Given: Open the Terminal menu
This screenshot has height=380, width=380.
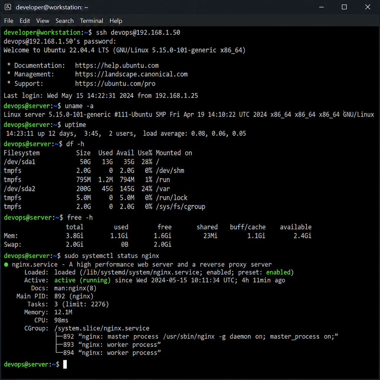Looking at the screenshot, I should click(x=92, y=21).
